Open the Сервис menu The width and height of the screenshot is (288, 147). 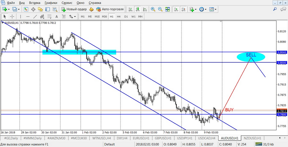[x=67, y=3]
